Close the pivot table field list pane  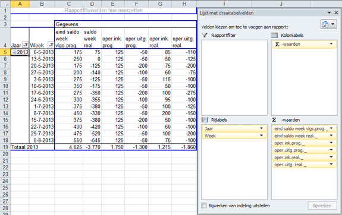click(336, 13)
